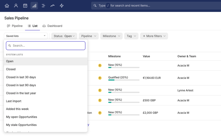
Task: Click the Qualified (20%) milestone progress bar
Action: pos(124,80)
